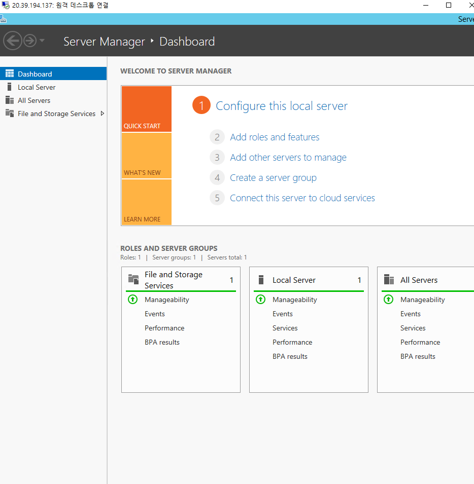Image resolution: width=474 pixels, height=484 pixels.
Task: Open BPA results in Local Server tile
Action: pos(290,356)
